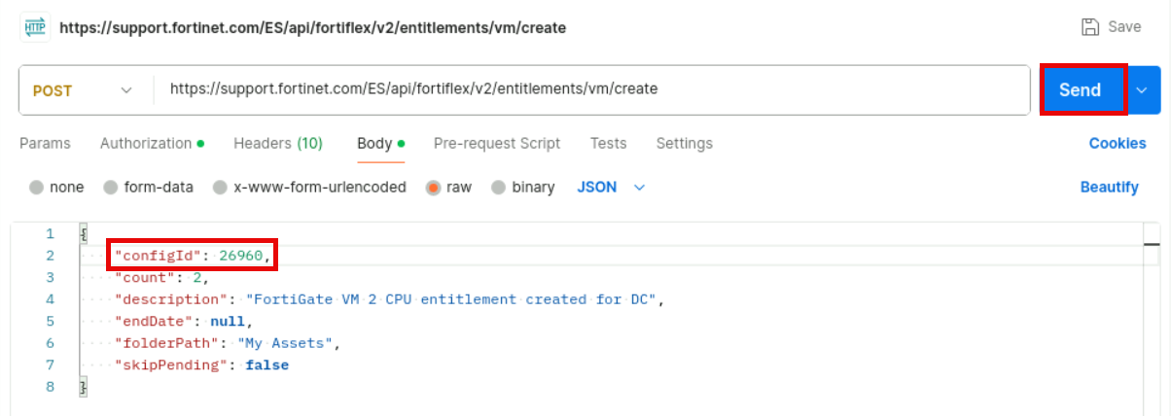This screenshot has height=416, width=1171.
Task: Click the "configId" key in the editor
Action: coord(157,256)
